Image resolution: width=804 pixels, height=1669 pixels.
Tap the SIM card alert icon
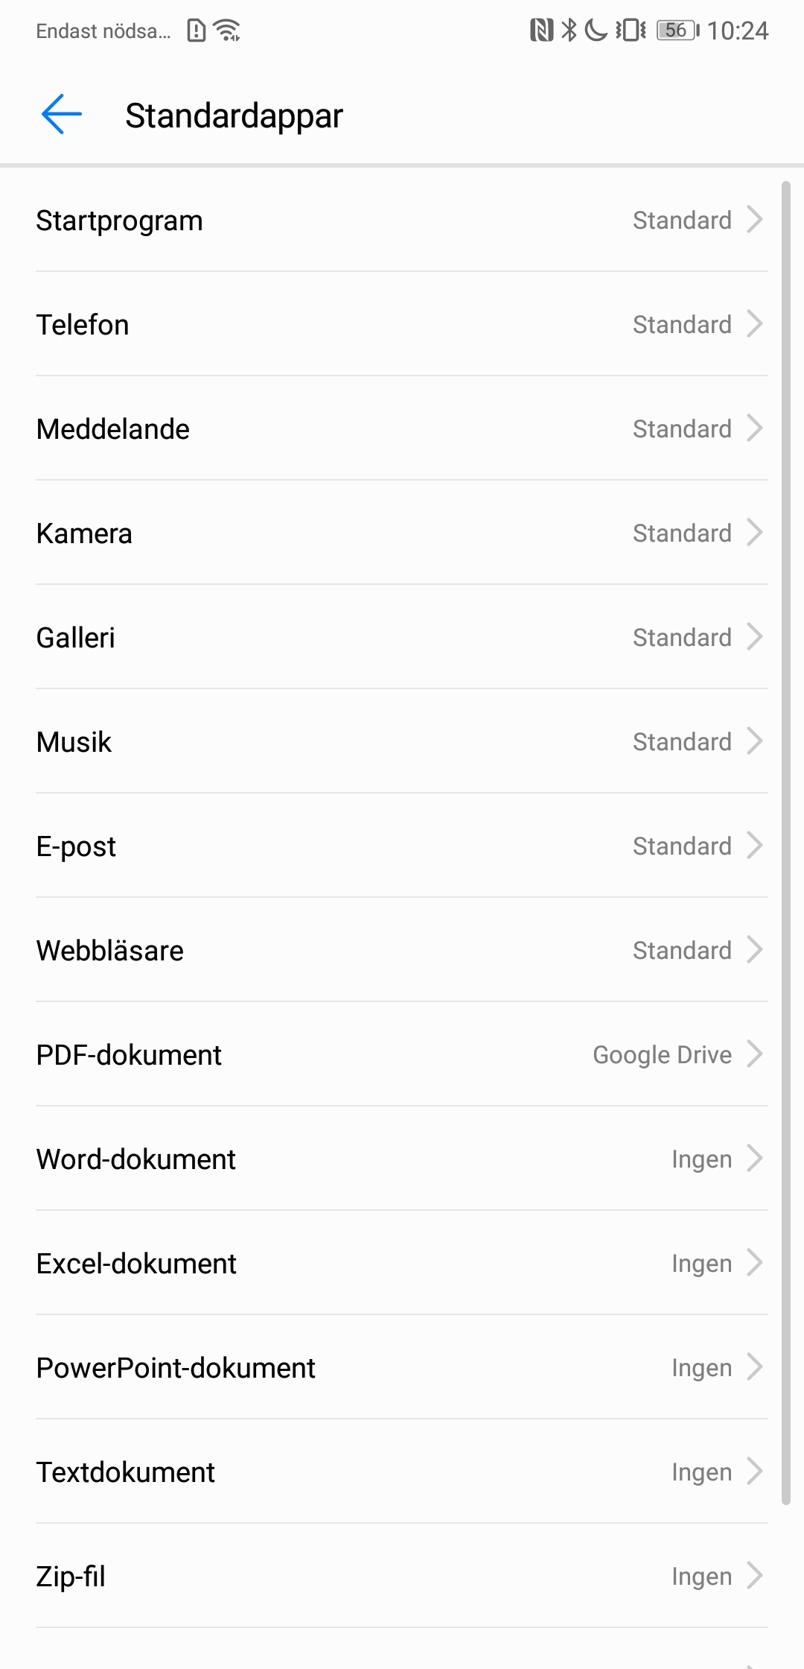tap(196, 31)
